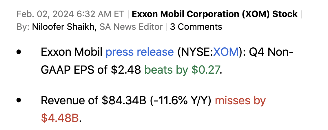Click the bullet point before Revenue
Viewport: 328px width, 130px height.
(x=19, y=101)
